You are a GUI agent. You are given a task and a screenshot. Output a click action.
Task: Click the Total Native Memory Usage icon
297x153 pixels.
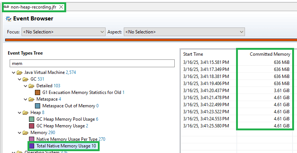click(32, 146)
